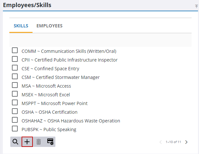
Task: Enable the MSEX Microsoft Excel checkbox
Action: tap(15, 94)
